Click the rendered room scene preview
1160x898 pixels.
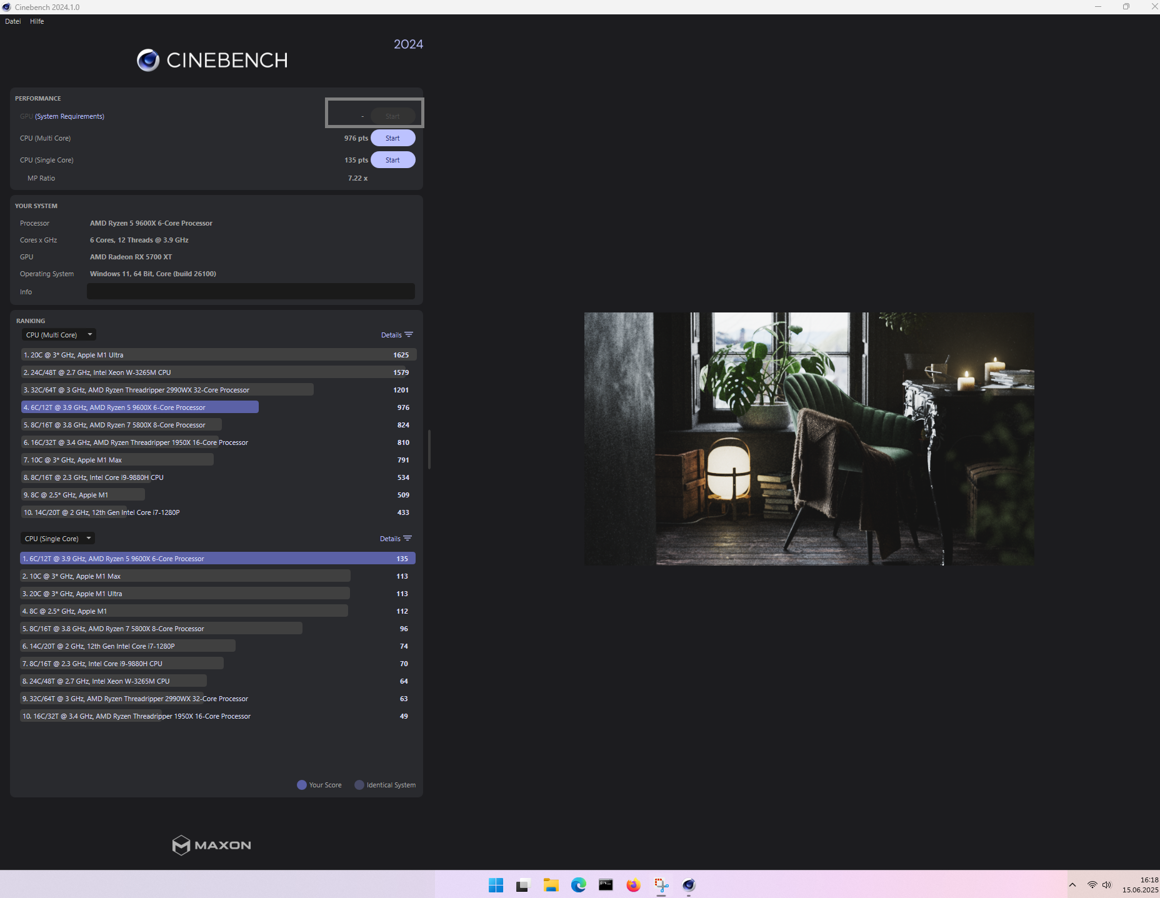pos(809,439)
